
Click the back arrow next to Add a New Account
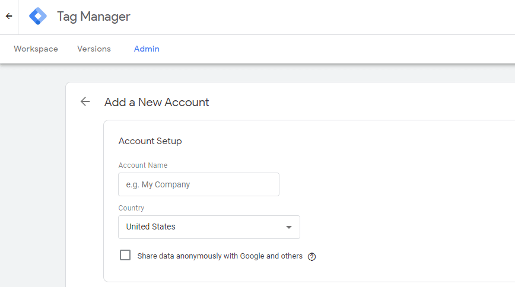[x=85, y=101]
